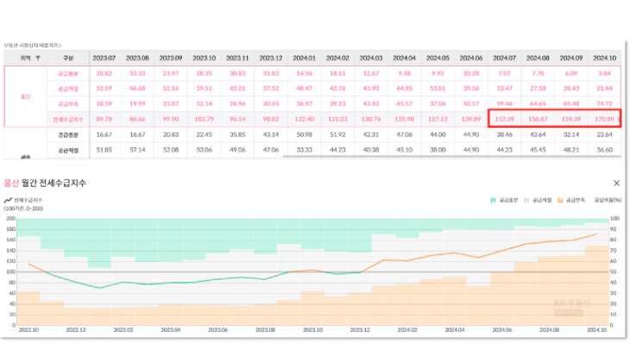Click the orange line point at 2024.10
630x344 pixels.
(595, 235)
